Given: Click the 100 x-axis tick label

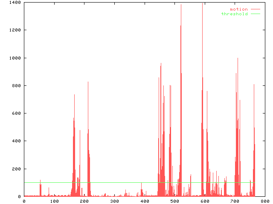Looking at the screenshot, I should click(x=54, y=201).
